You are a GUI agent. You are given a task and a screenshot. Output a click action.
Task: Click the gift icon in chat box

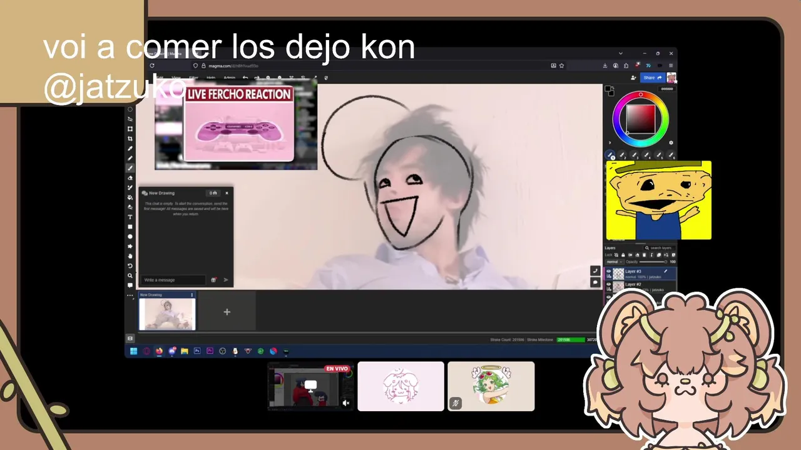213,280
